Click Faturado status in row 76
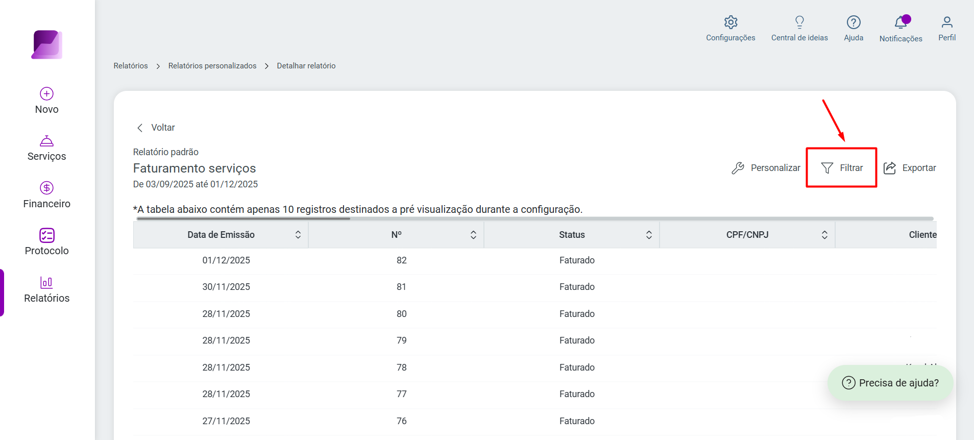 point(577,421)
